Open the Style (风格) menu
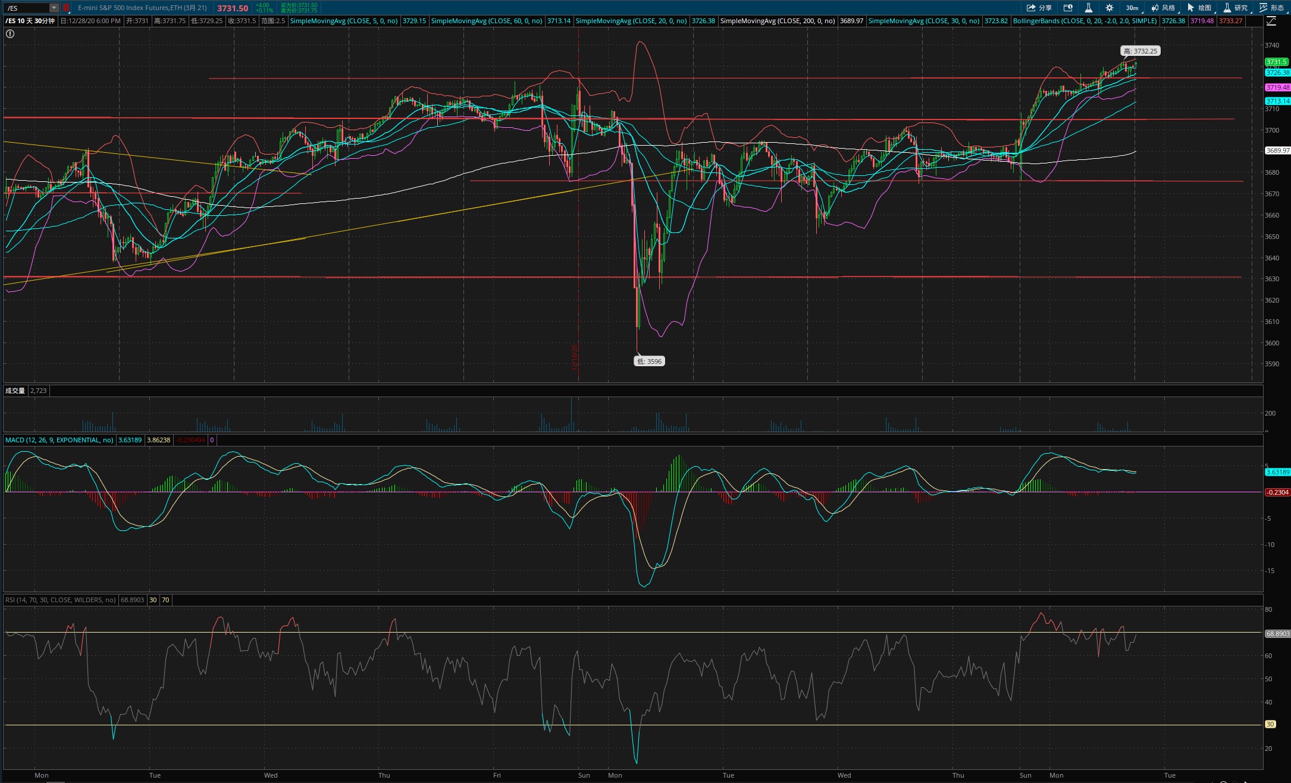The image size is (1291, 783). point(1163,8)
